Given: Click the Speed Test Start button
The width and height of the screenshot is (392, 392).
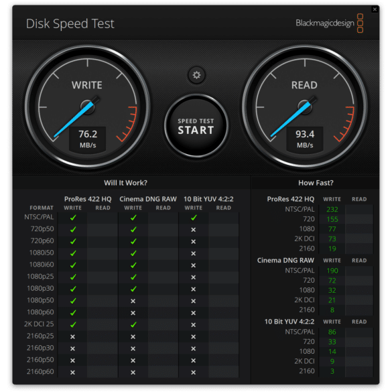Looking at the screenshot, I should 196,126.
